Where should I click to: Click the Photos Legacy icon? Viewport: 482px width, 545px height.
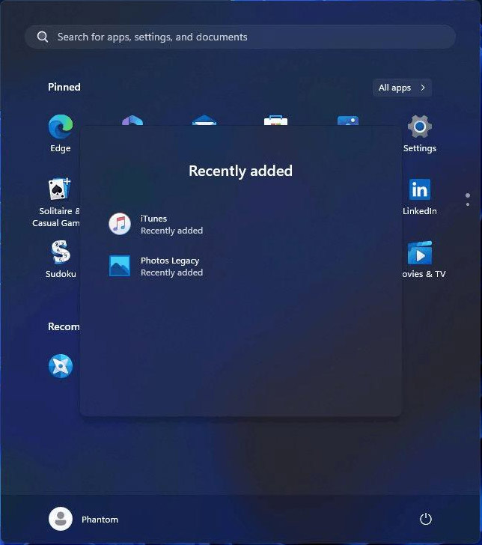[x=120, y=266]
